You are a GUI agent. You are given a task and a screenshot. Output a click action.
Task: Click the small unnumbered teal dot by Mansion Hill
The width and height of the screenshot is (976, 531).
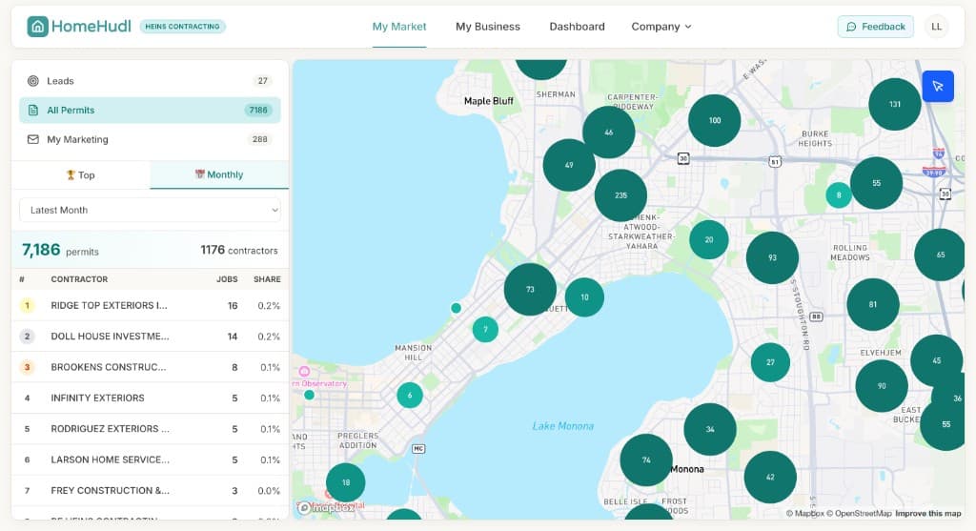pyautogui.click(x=457, y=308)
